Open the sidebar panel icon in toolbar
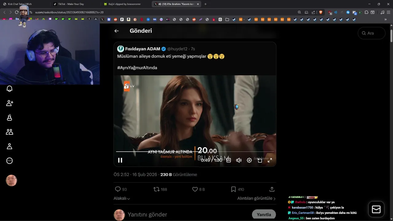 tap(372, 12)
